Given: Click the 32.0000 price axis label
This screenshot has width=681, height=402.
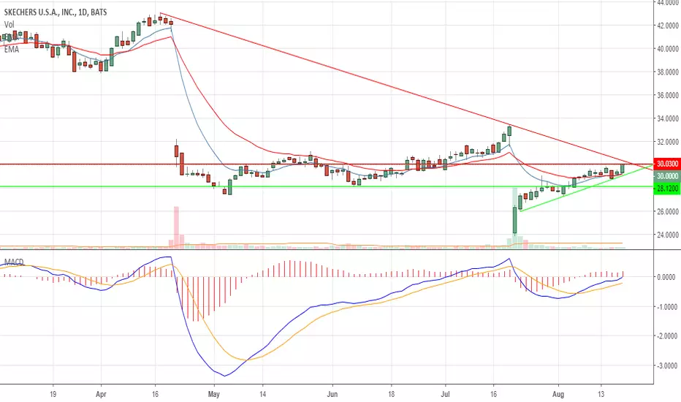Looking at the screenshot, I should coord(668,142).
